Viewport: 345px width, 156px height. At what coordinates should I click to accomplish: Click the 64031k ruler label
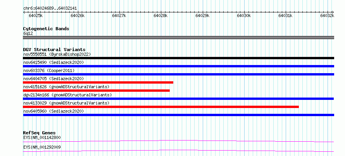[286, 15]
